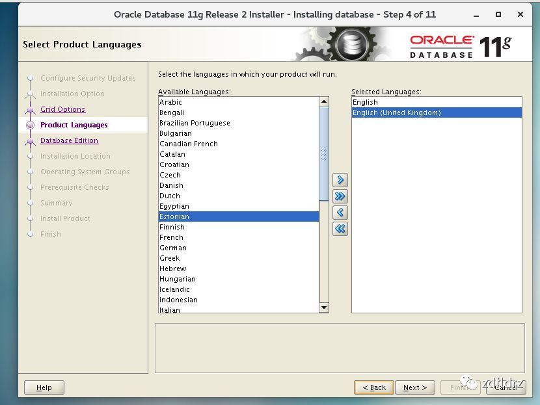The height and width of the screenshot is (405, 540).
Task: Select Finnish in Available Languages
Action: (239, 227)
